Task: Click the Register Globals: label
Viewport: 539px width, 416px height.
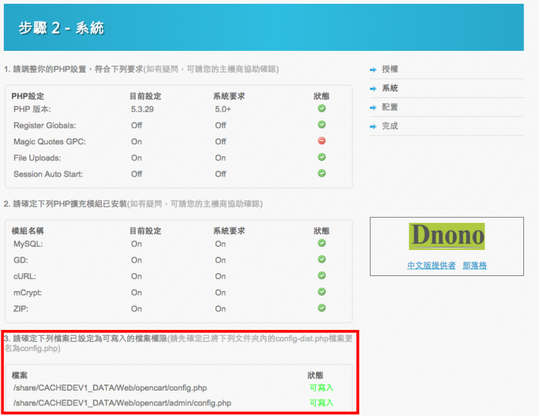Action: coord(45,126)
